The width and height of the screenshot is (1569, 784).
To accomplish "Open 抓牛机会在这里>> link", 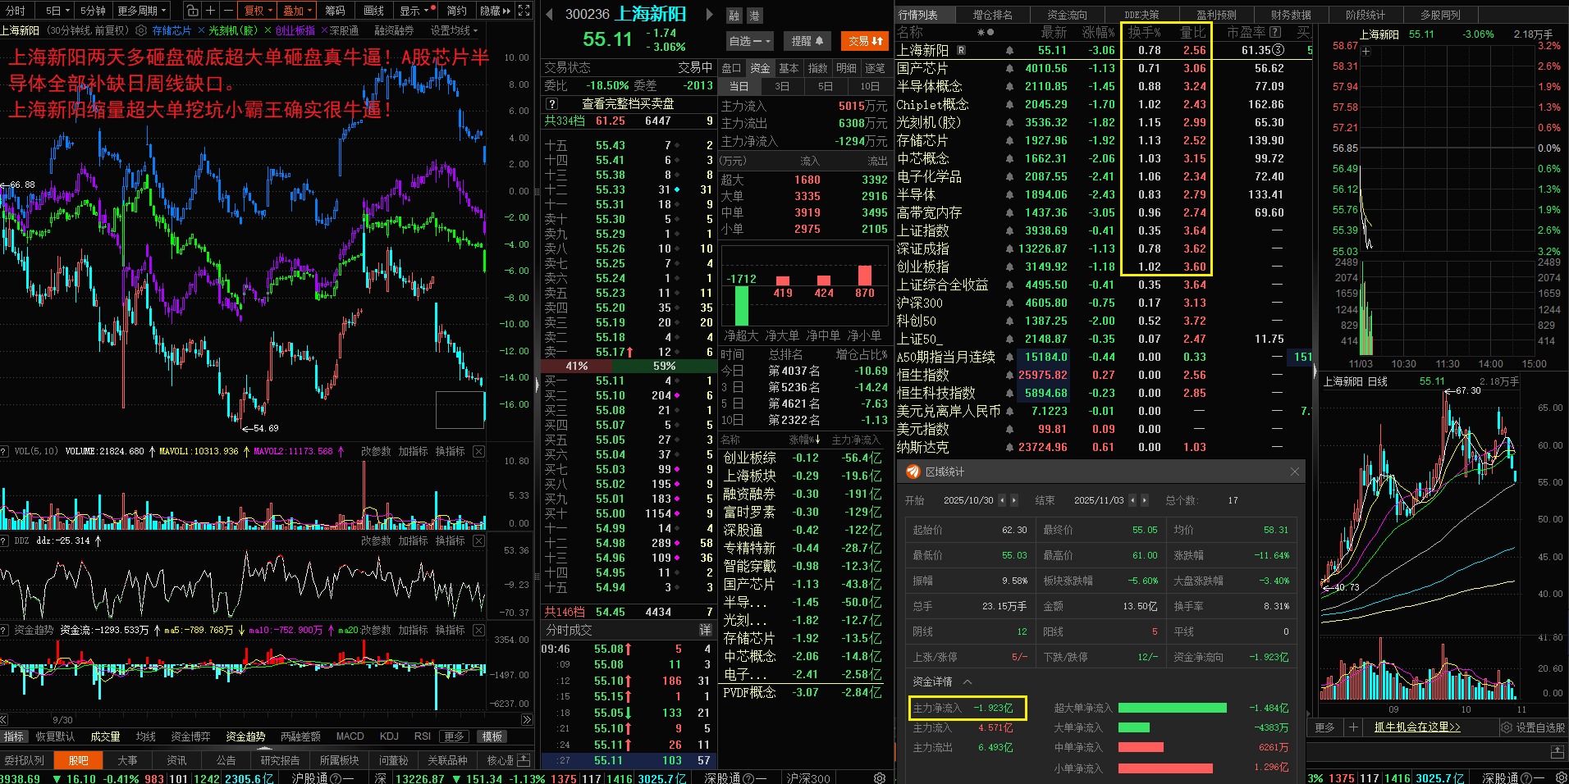I will click(1417, 727).
